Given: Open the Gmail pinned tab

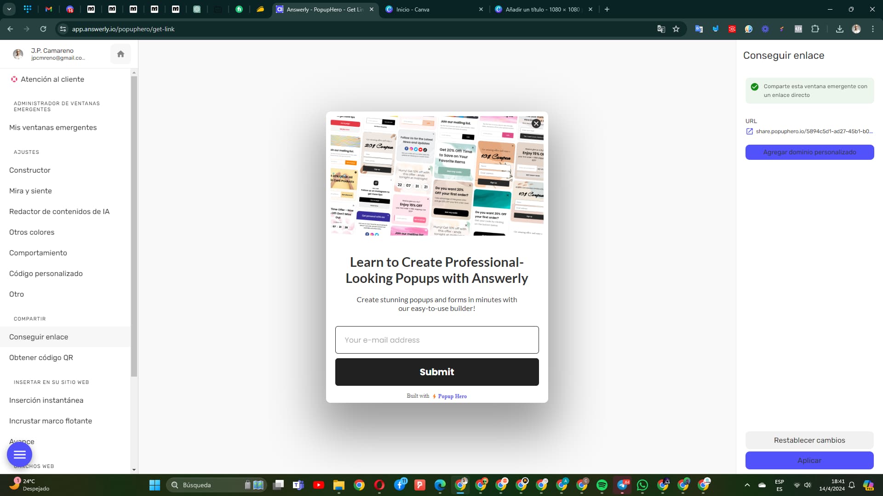Looking at the screenshot, I should (x=49, y=9).
